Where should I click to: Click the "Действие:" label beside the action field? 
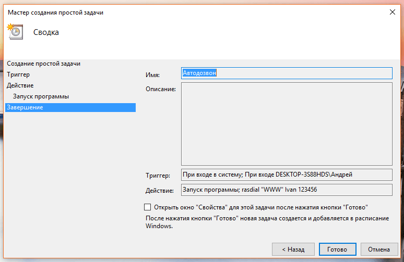coord(159,191)
